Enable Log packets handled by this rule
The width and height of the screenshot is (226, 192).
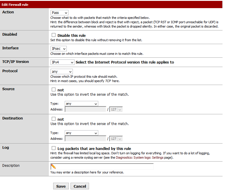pyautogui.click(x=53, y=148)
